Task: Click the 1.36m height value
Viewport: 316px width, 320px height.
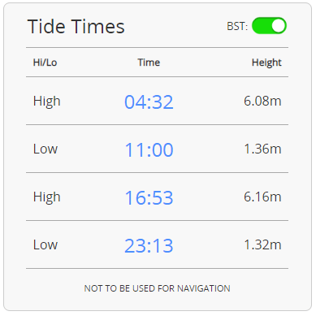Action: click(262, 149)
